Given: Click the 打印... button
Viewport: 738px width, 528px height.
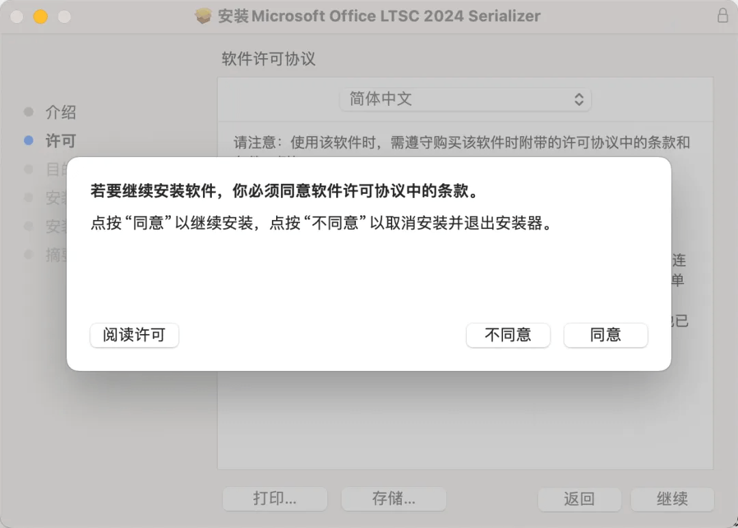Looking at the screenshot, I should pos(275,499).
